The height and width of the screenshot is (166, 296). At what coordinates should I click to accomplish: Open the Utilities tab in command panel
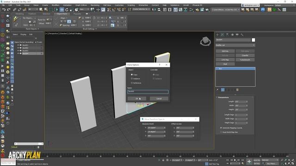coord(242,35)
